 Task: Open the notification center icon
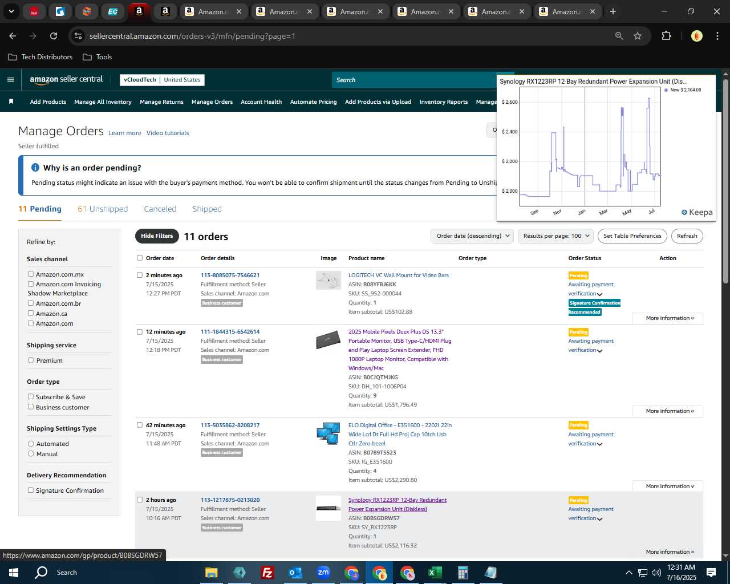(x=711, y=572)
